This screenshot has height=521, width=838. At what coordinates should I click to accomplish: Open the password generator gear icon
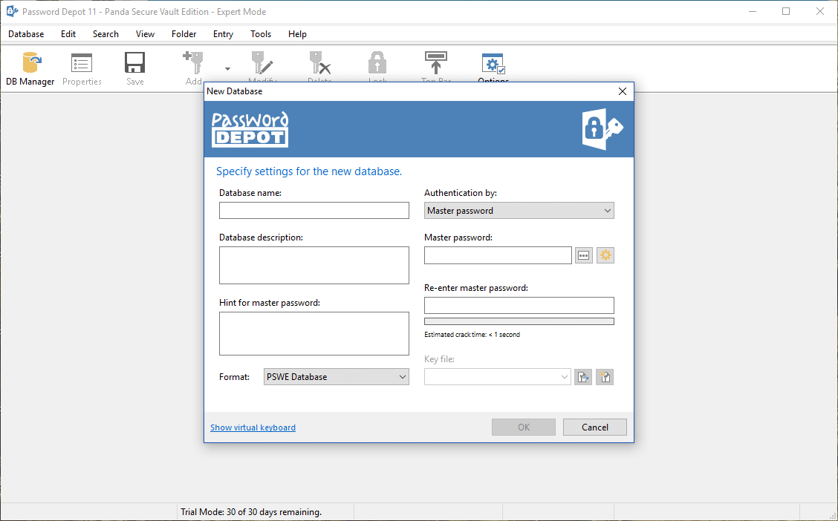coord(605,255)
